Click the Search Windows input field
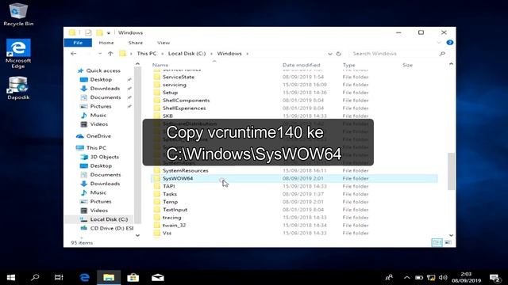The height and width of the screenshot is (285, 508). click(394, 54)
